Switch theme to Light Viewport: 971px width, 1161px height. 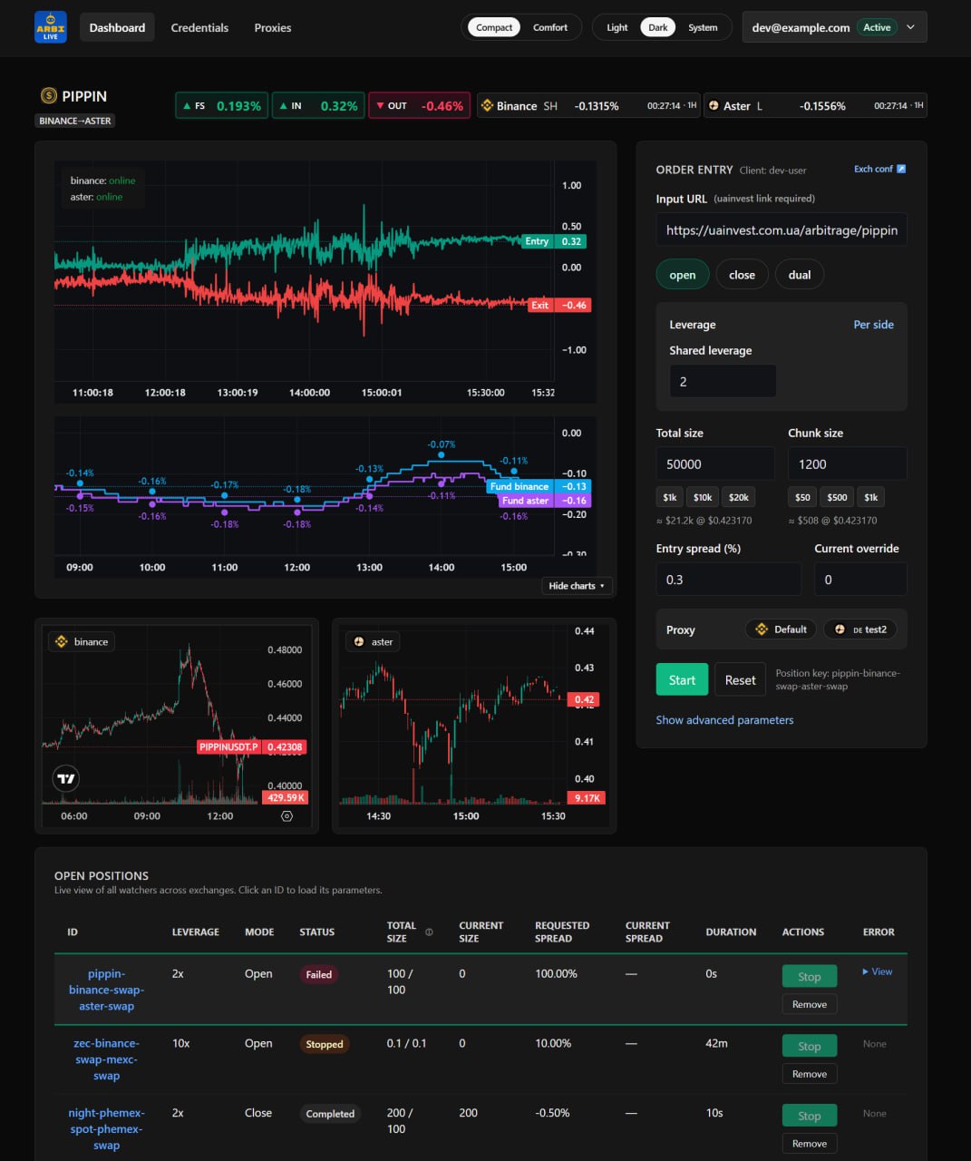click(617, 27)
